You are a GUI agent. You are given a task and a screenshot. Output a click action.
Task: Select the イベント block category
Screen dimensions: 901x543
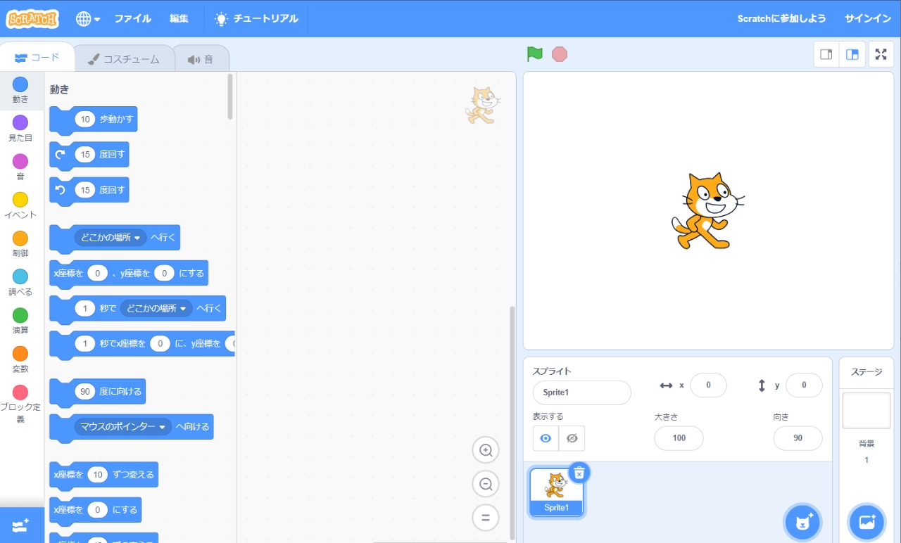pos(20,205)
